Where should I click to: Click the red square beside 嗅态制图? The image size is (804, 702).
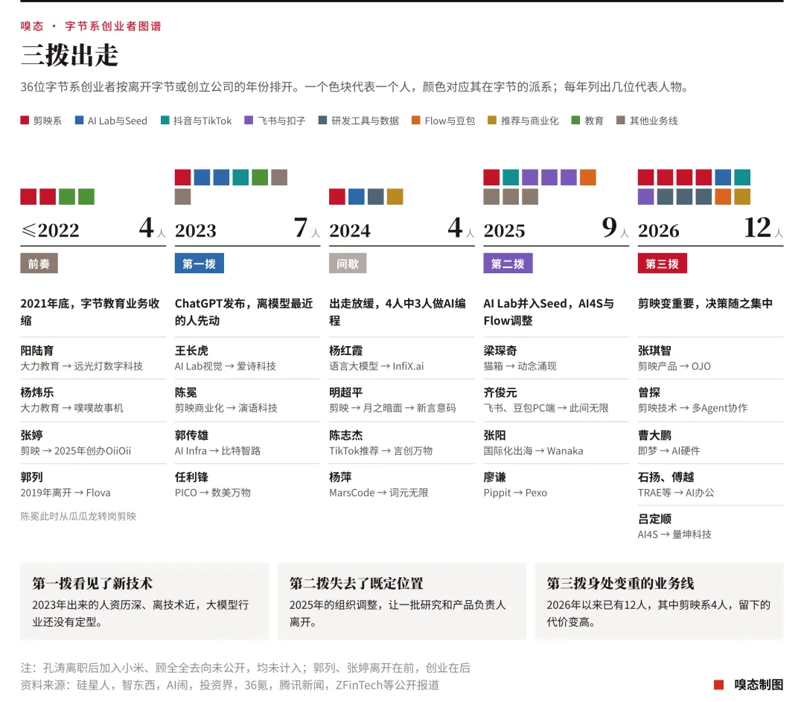tap(719, 685)
